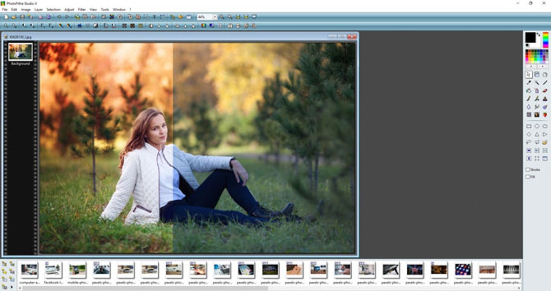Click the explorer scrollbar's left arrow
551x291 pixels.
coord(20,288)
